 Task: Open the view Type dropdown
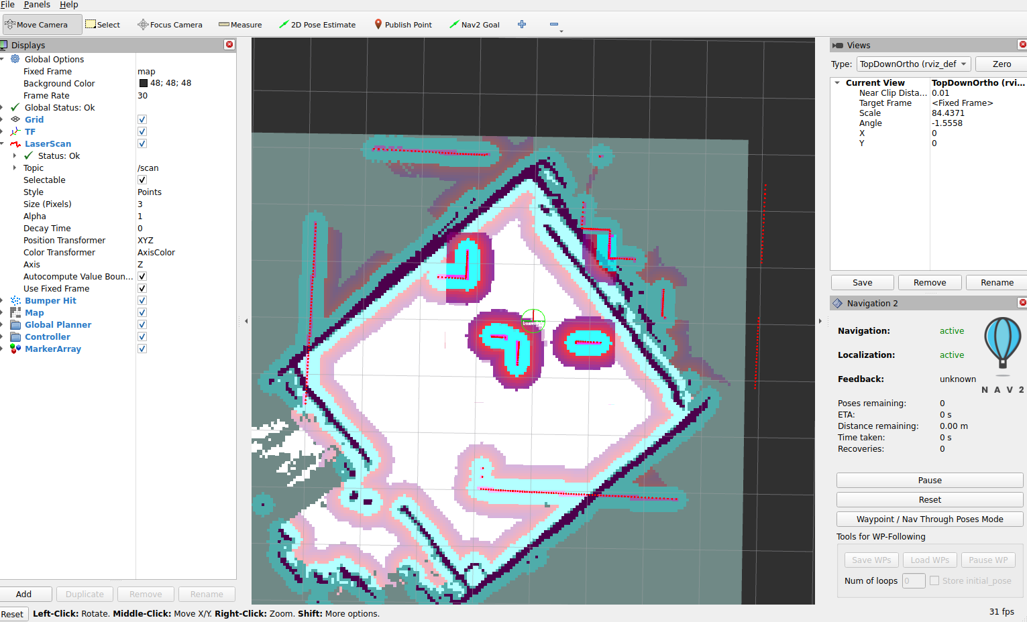pos(914,64)
